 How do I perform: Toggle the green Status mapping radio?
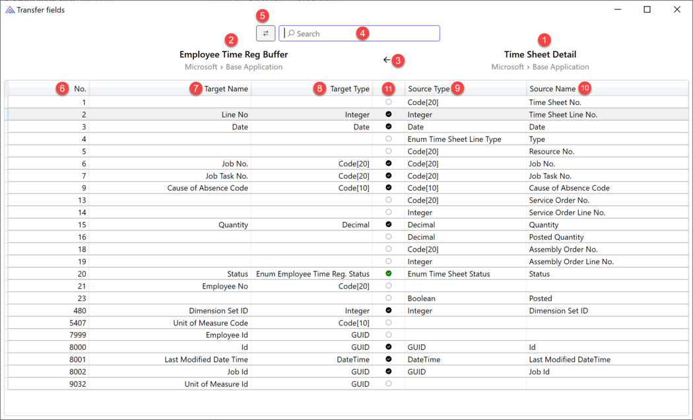tap(389, 273)
